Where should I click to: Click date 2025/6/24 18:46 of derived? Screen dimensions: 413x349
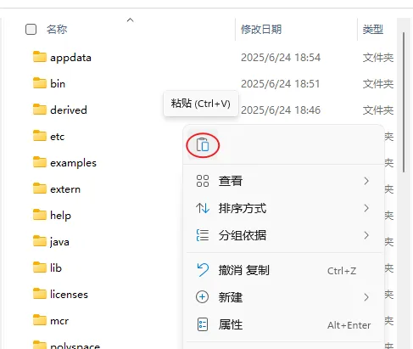click(x=281, y=110)
